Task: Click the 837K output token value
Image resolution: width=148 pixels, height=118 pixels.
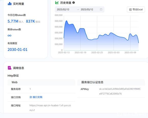Action: point(30,21)
